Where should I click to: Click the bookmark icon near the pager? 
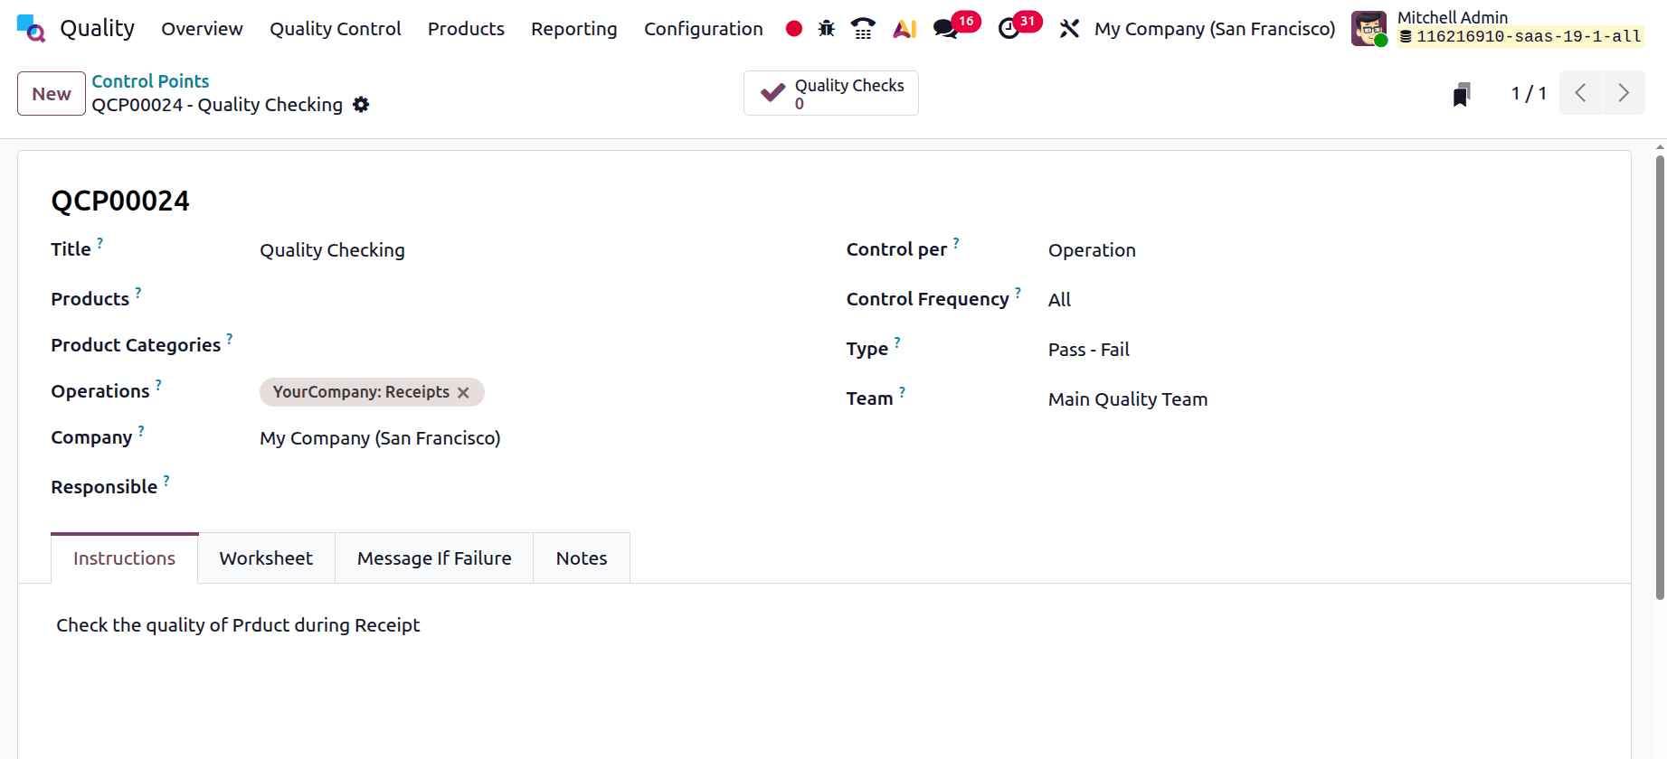pos(1462,94)
